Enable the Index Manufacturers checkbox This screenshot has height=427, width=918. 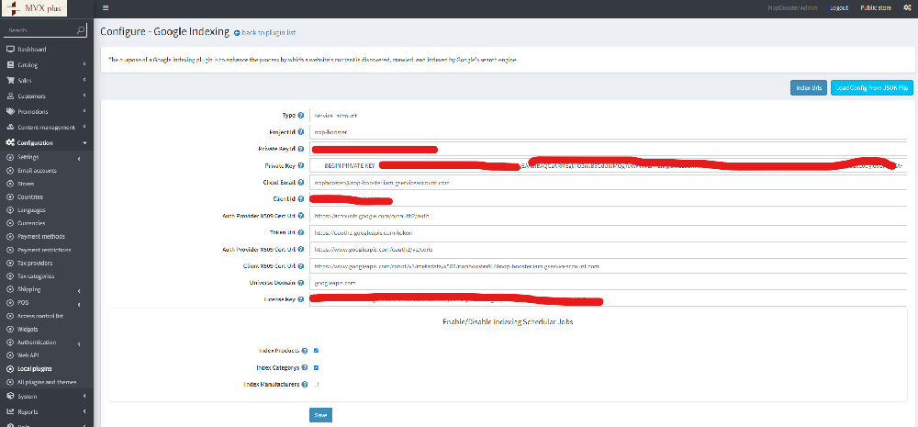pos(316,385)
